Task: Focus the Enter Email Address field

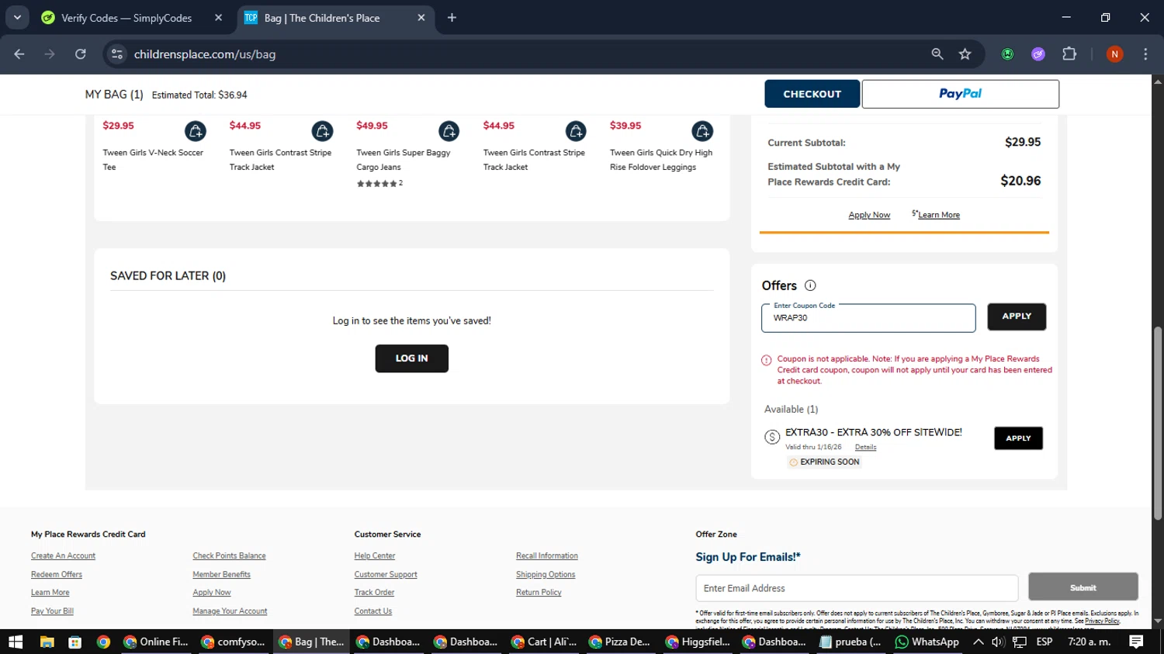Action: tap(857, 588)
